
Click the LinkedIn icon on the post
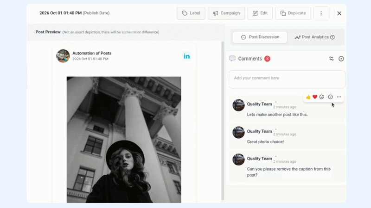(x=187, y=56)
